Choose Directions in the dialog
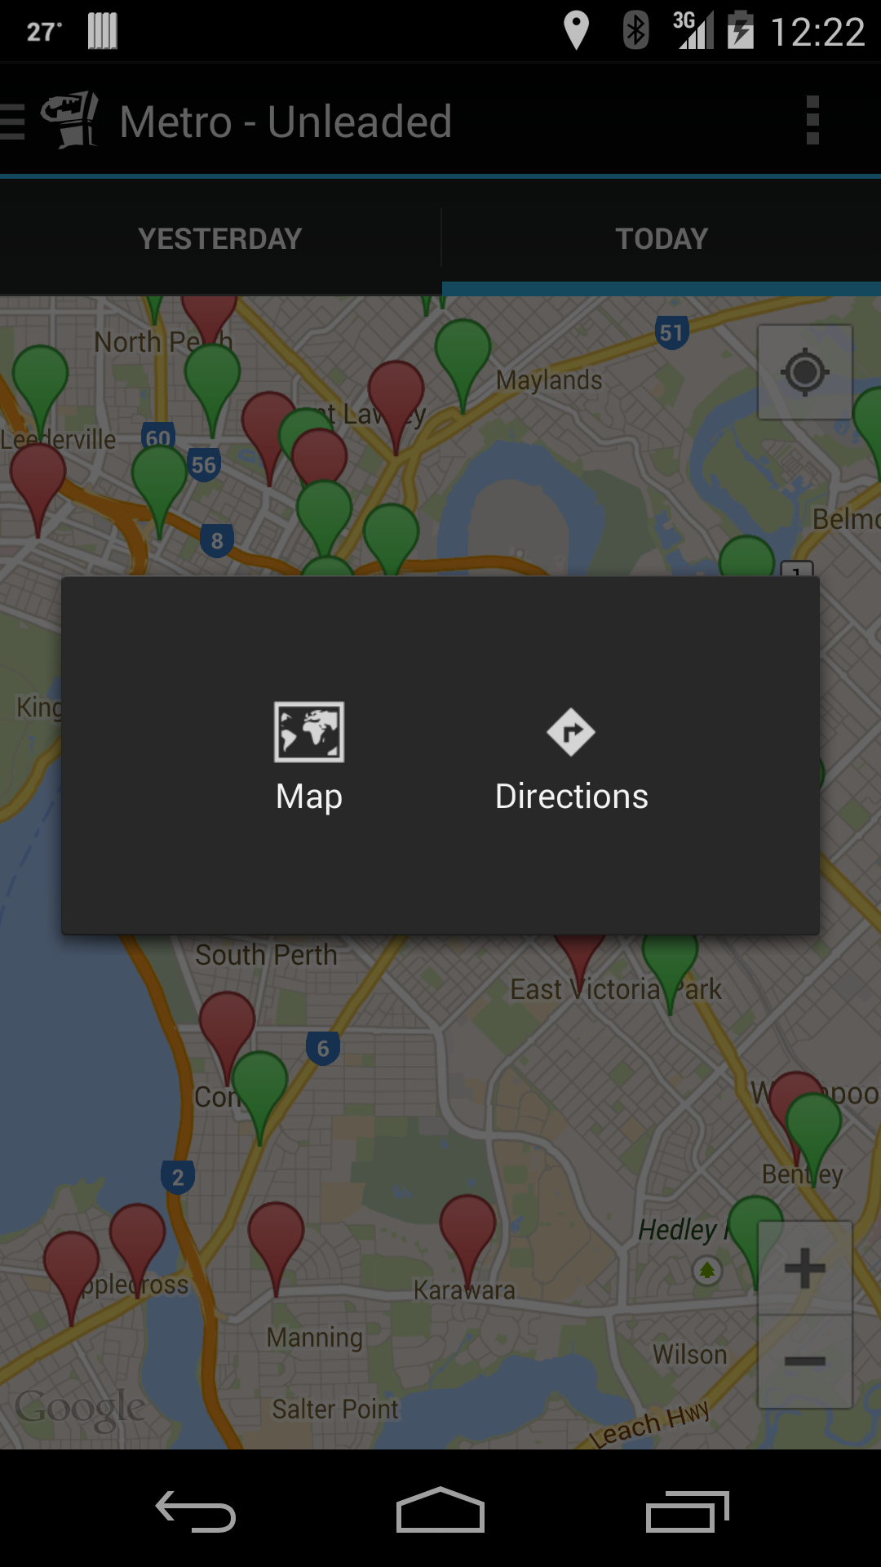Viewport: 881px width, 1567px height. (x=571, y=757)
